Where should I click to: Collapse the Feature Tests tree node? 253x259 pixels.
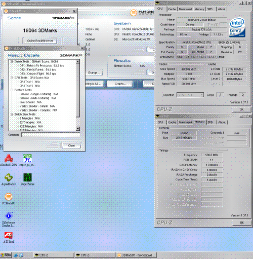point(12,90)
